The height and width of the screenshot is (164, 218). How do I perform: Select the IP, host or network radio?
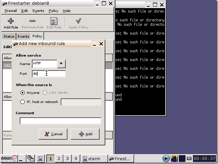click(x=22, y=102)
